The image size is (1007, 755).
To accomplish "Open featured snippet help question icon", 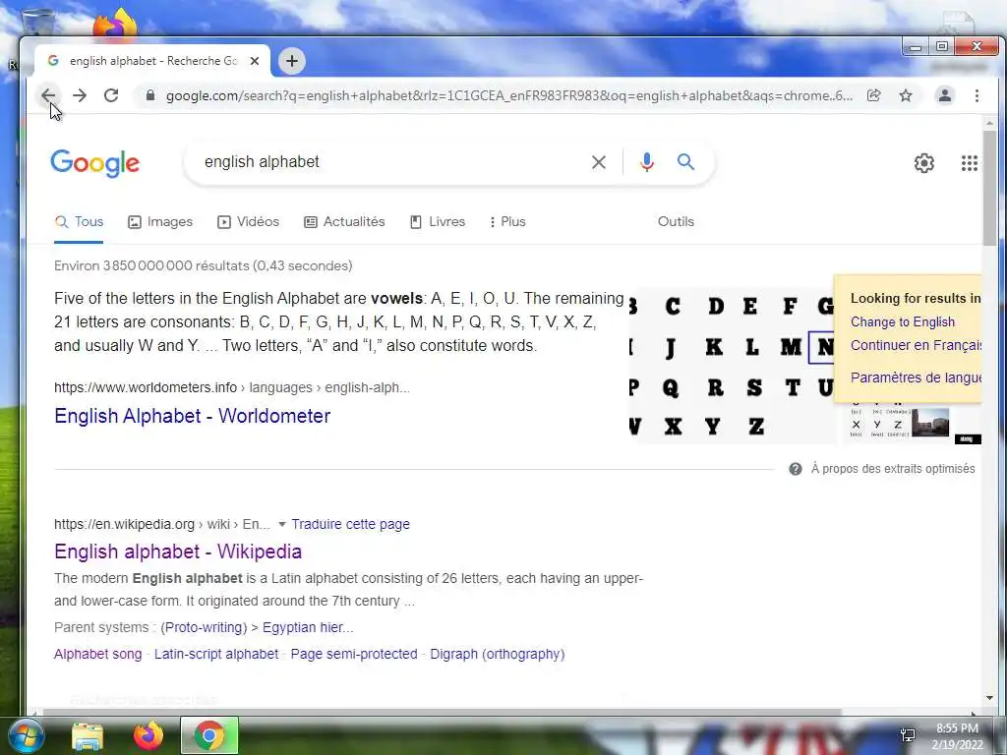I will 795,469.
